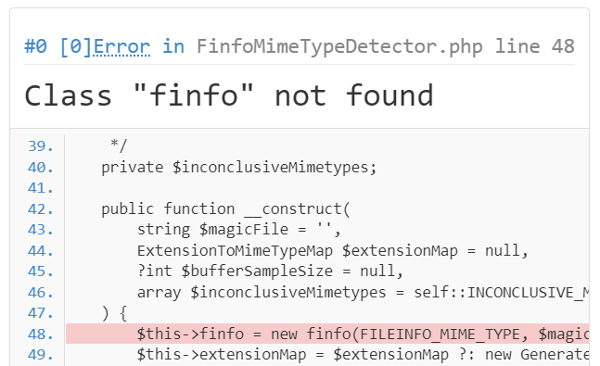Click line number 42 in the gutter
The width and height of the screenshot is (600, 366).
tap(40, 209)
